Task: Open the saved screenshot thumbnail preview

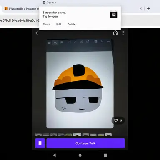Action: [x=114, y=15]
